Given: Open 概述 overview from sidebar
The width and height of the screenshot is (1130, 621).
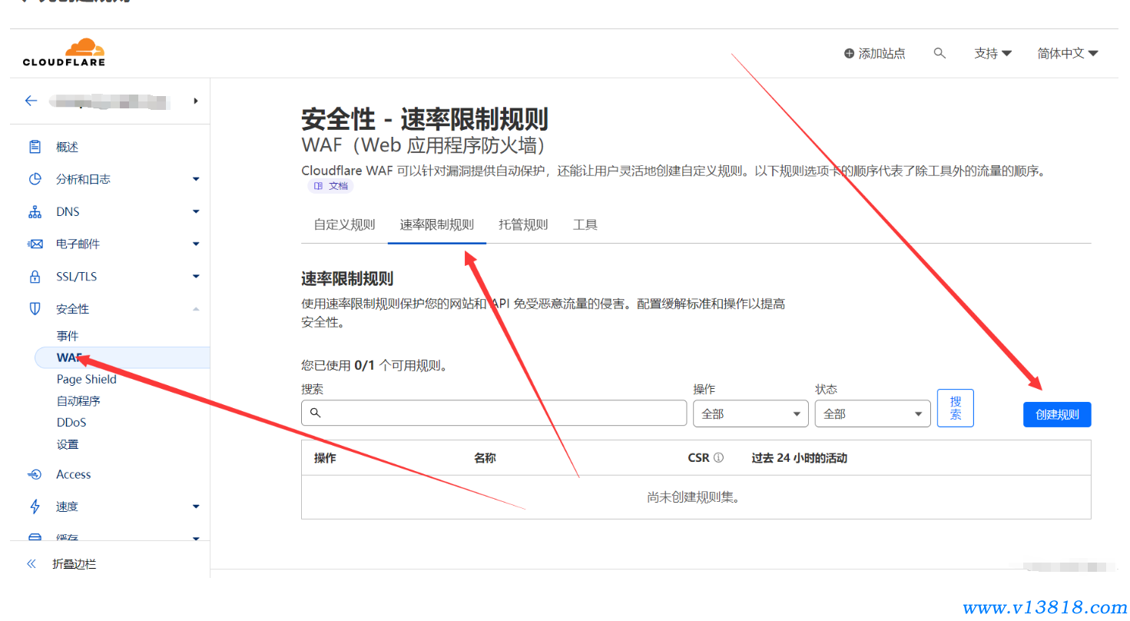Looking at the screenshot, I should click(67, 147).
